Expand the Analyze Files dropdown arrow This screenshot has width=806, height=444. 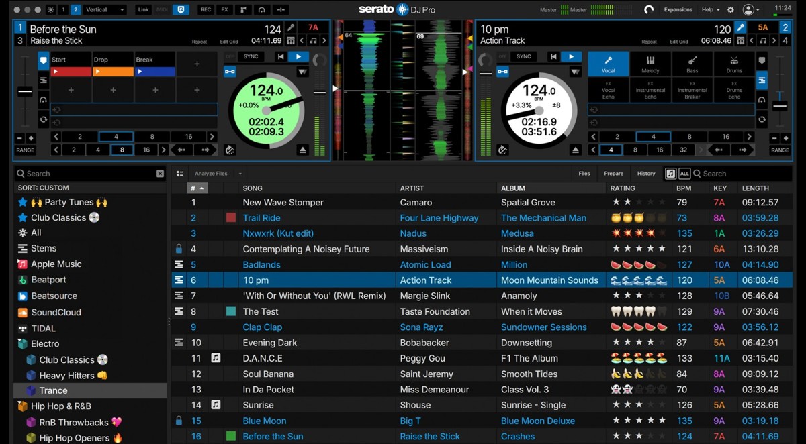pyautogui.click(x=240, y=174)
